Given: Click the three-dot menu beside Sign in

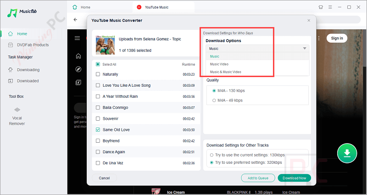Looking at the screenshot, I should click(319, 38).
